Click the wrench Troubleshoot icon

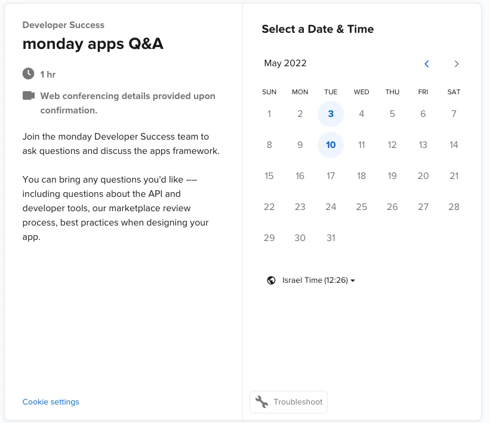click(x=261, y=402)
